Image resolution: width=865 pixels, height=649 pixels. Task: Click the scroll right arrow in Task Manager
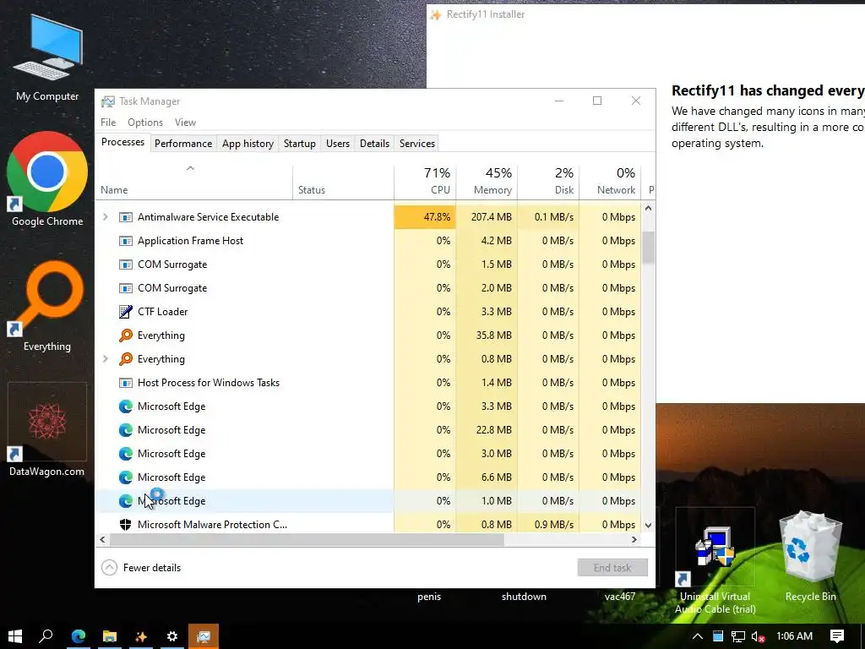pos(634,540)
